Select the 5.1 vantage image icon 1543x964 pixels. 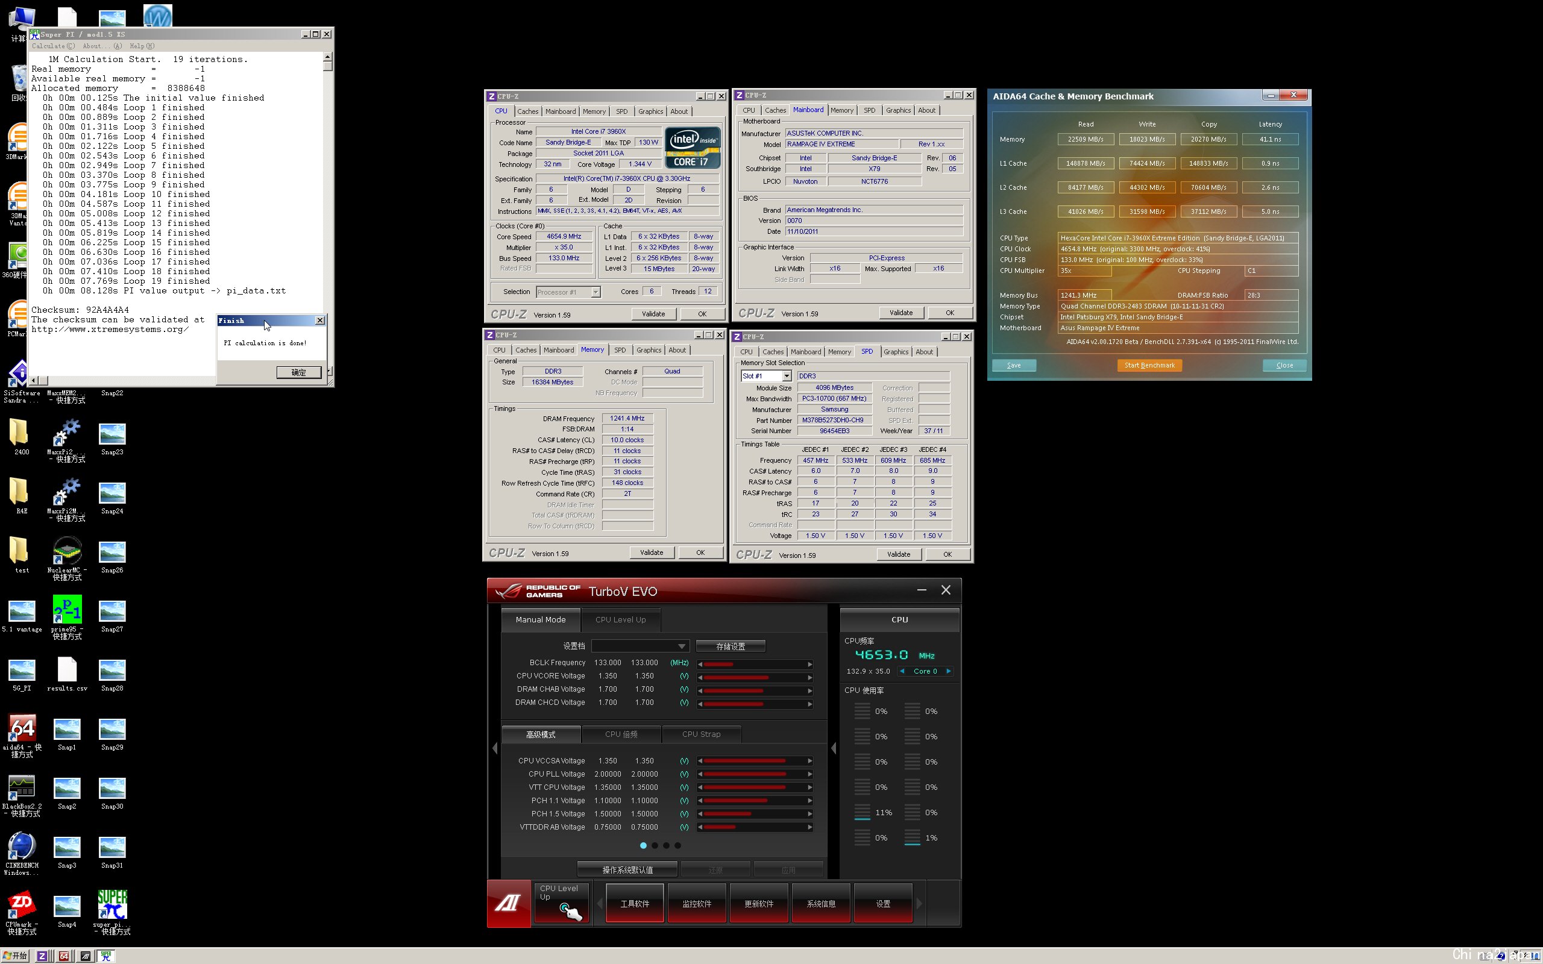click(22, 616)
